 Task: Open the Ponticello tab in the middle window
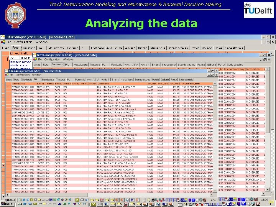117,65
